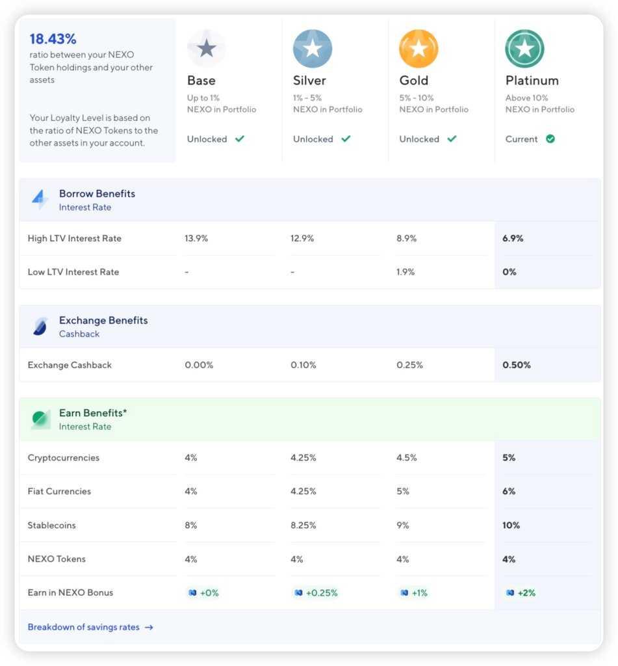Select the Platinum tier column header

click(x=532, y=80)
